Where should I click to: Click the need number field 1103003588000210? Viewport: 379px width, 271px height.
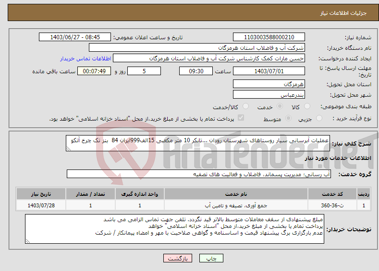tap(269, 37)
